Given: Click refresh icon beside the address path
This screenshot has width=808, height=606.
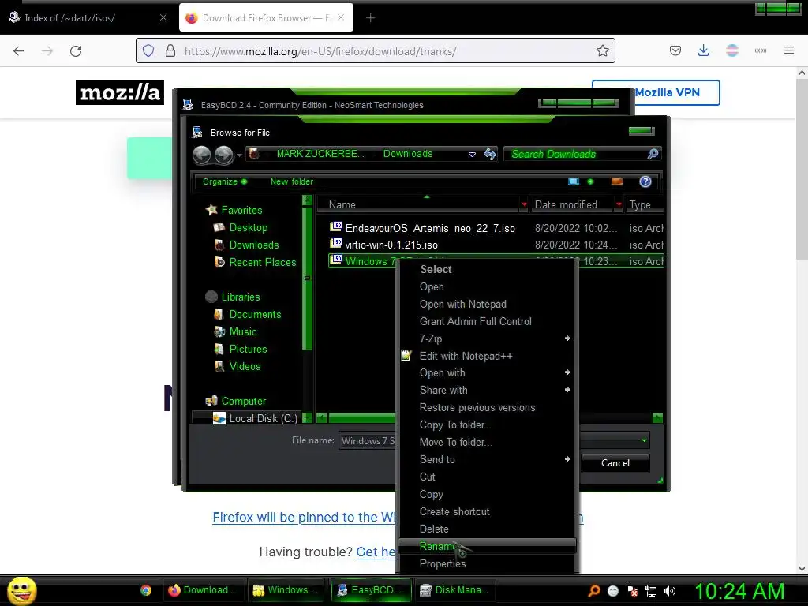Looking at the screenshot, I should click(490, 154).
